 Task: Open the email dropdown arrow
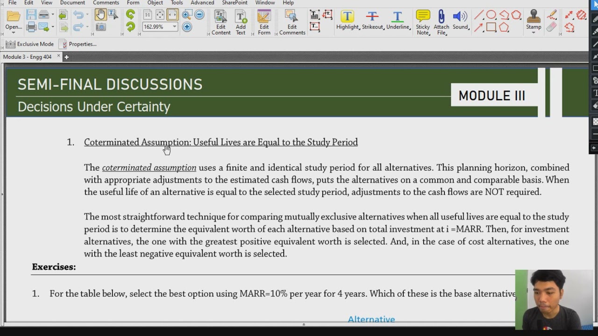53,27
